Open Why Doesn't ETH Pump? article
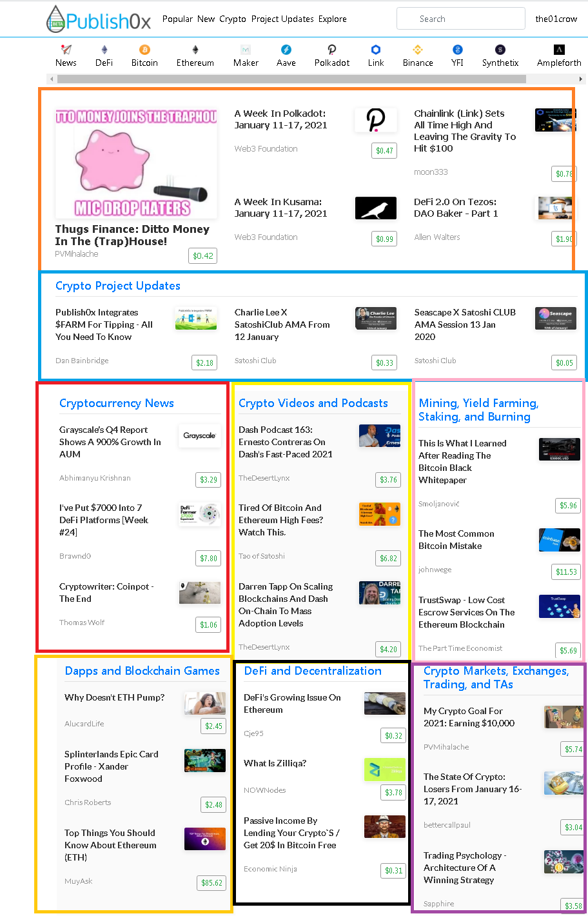 tap(115, 697)
